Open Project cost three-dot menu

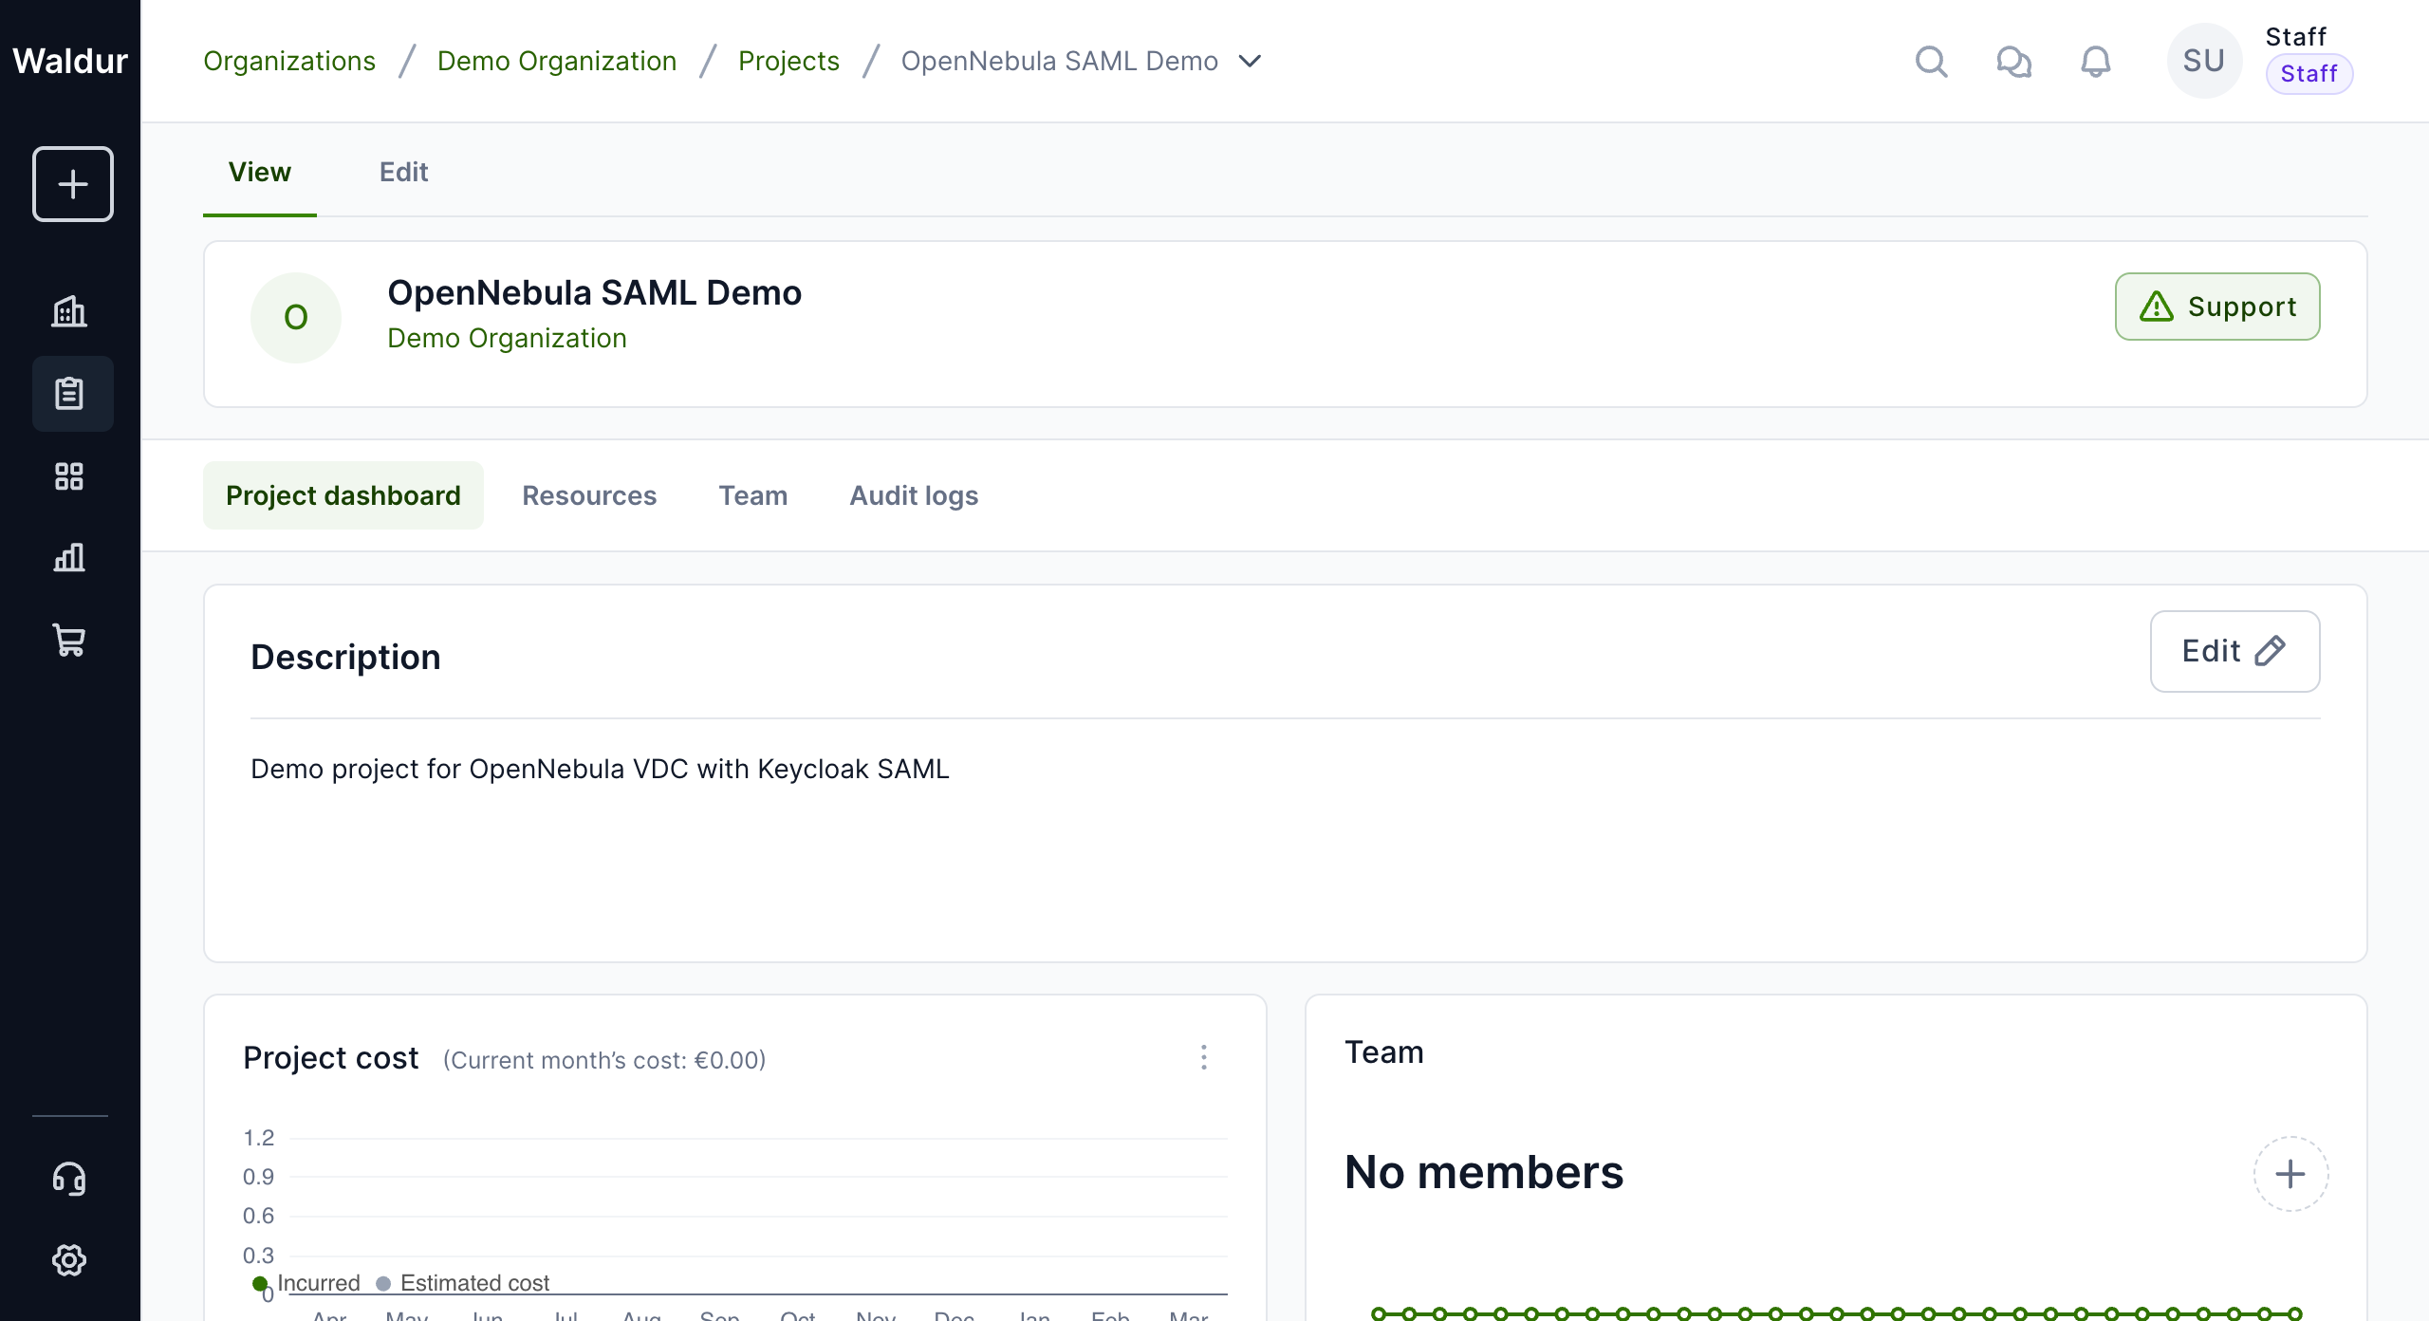click(1204, 1057)
